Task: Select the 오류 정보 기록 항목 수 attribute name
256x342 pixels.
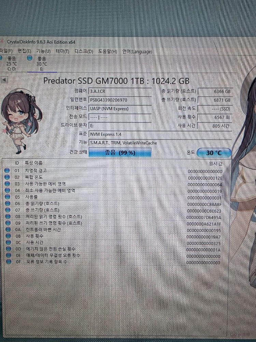Action: (46, 262)
